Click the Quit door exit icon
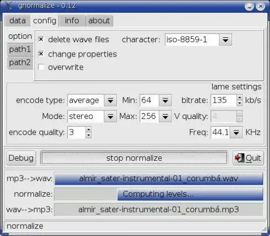Viewport: 270px width, 236px height. click(240, 157)
